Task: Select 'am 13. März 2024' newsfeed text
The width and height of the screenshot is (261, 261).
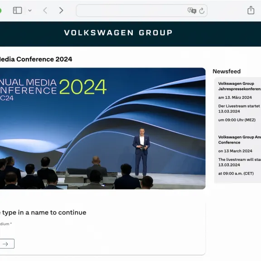Action: coord(235,97)
